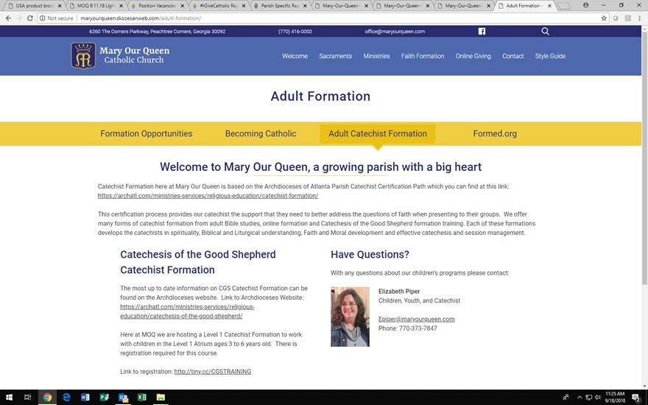Image resolution: width=648 pixels, height=405 pixels.
Task: Email Elizabeth Piper via Epiper@maryourqueen.com link
Action: point(416,320)
